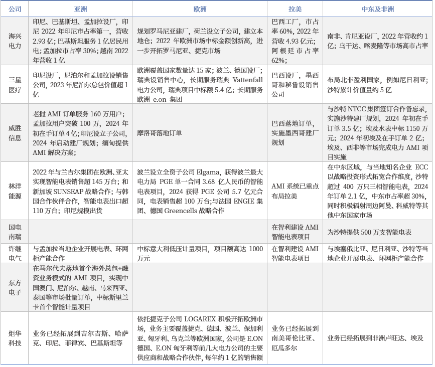The width and height of the screenshot is (435, 367).
Task: Select the 国电南瑞 company cell
Action: pos(15,232)
